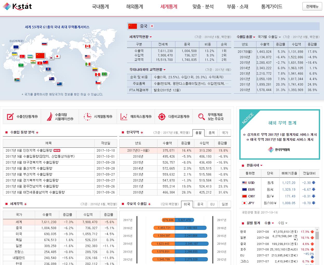Open notice 싱가포르 무역 2017년 1월 통계자료
324x265 pixels.
280,135
